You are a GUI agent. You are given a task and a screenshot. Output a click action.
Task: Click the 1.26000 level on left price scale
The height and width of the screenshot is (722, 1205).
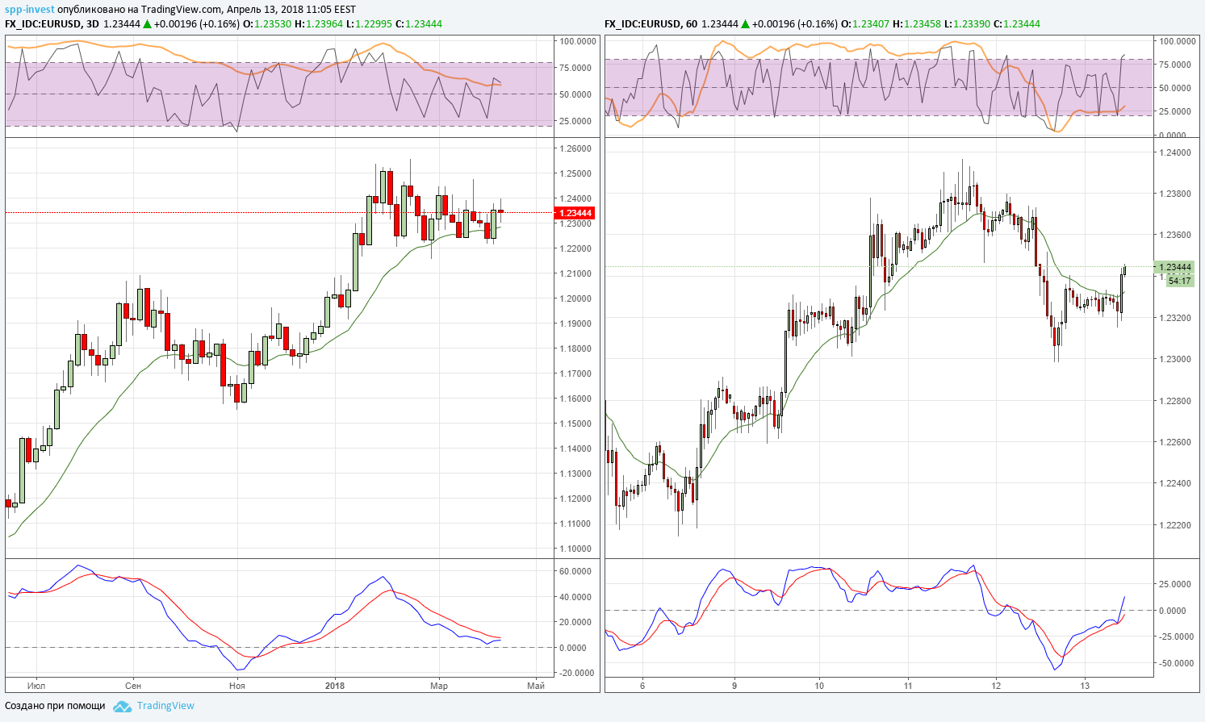(x=575, y=148)
